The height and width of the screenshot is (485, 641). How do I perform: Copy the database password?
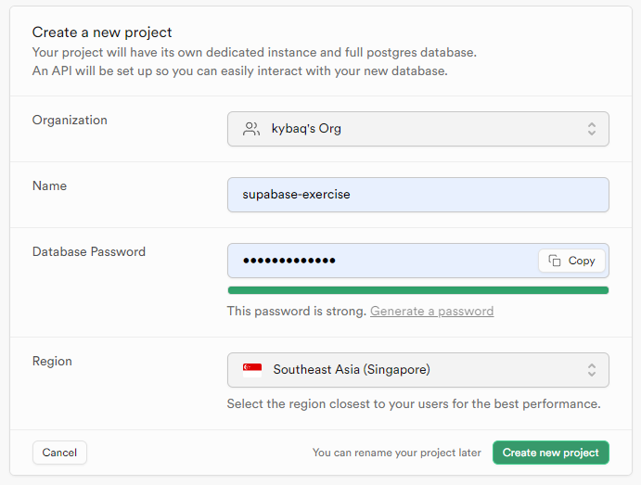tap(571, 261)
